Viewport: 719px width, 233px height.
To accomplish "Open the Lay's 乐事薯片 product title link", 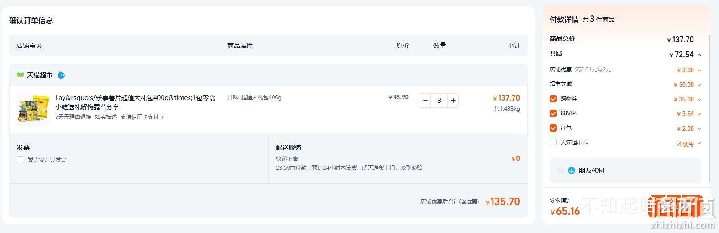I will point(135,102).
